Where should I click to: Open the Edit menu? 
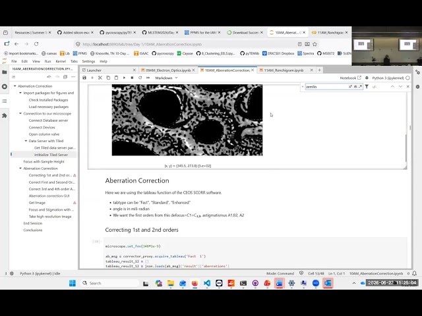click(24, 61)
